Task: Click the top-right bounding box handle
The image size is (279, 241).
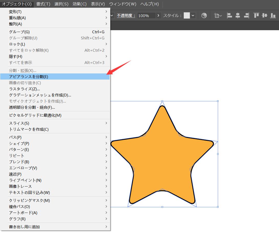Action: click(218, 101)
